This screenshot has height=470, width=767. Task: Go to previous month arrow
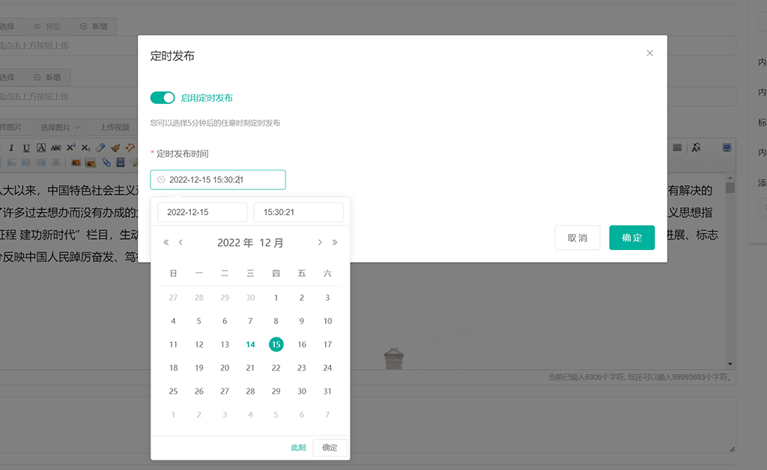tap(181, 242)
